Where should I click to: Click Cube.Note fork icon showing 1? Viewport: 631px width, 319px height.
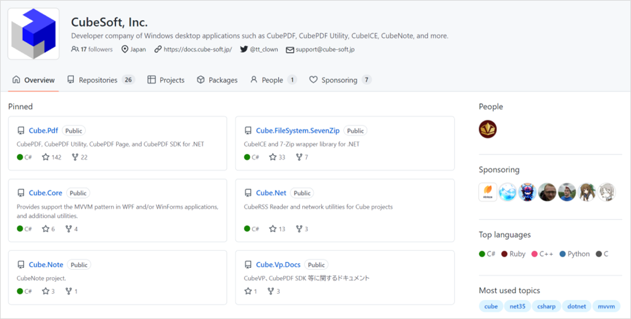pyautogui.click(x=69, y=291)
